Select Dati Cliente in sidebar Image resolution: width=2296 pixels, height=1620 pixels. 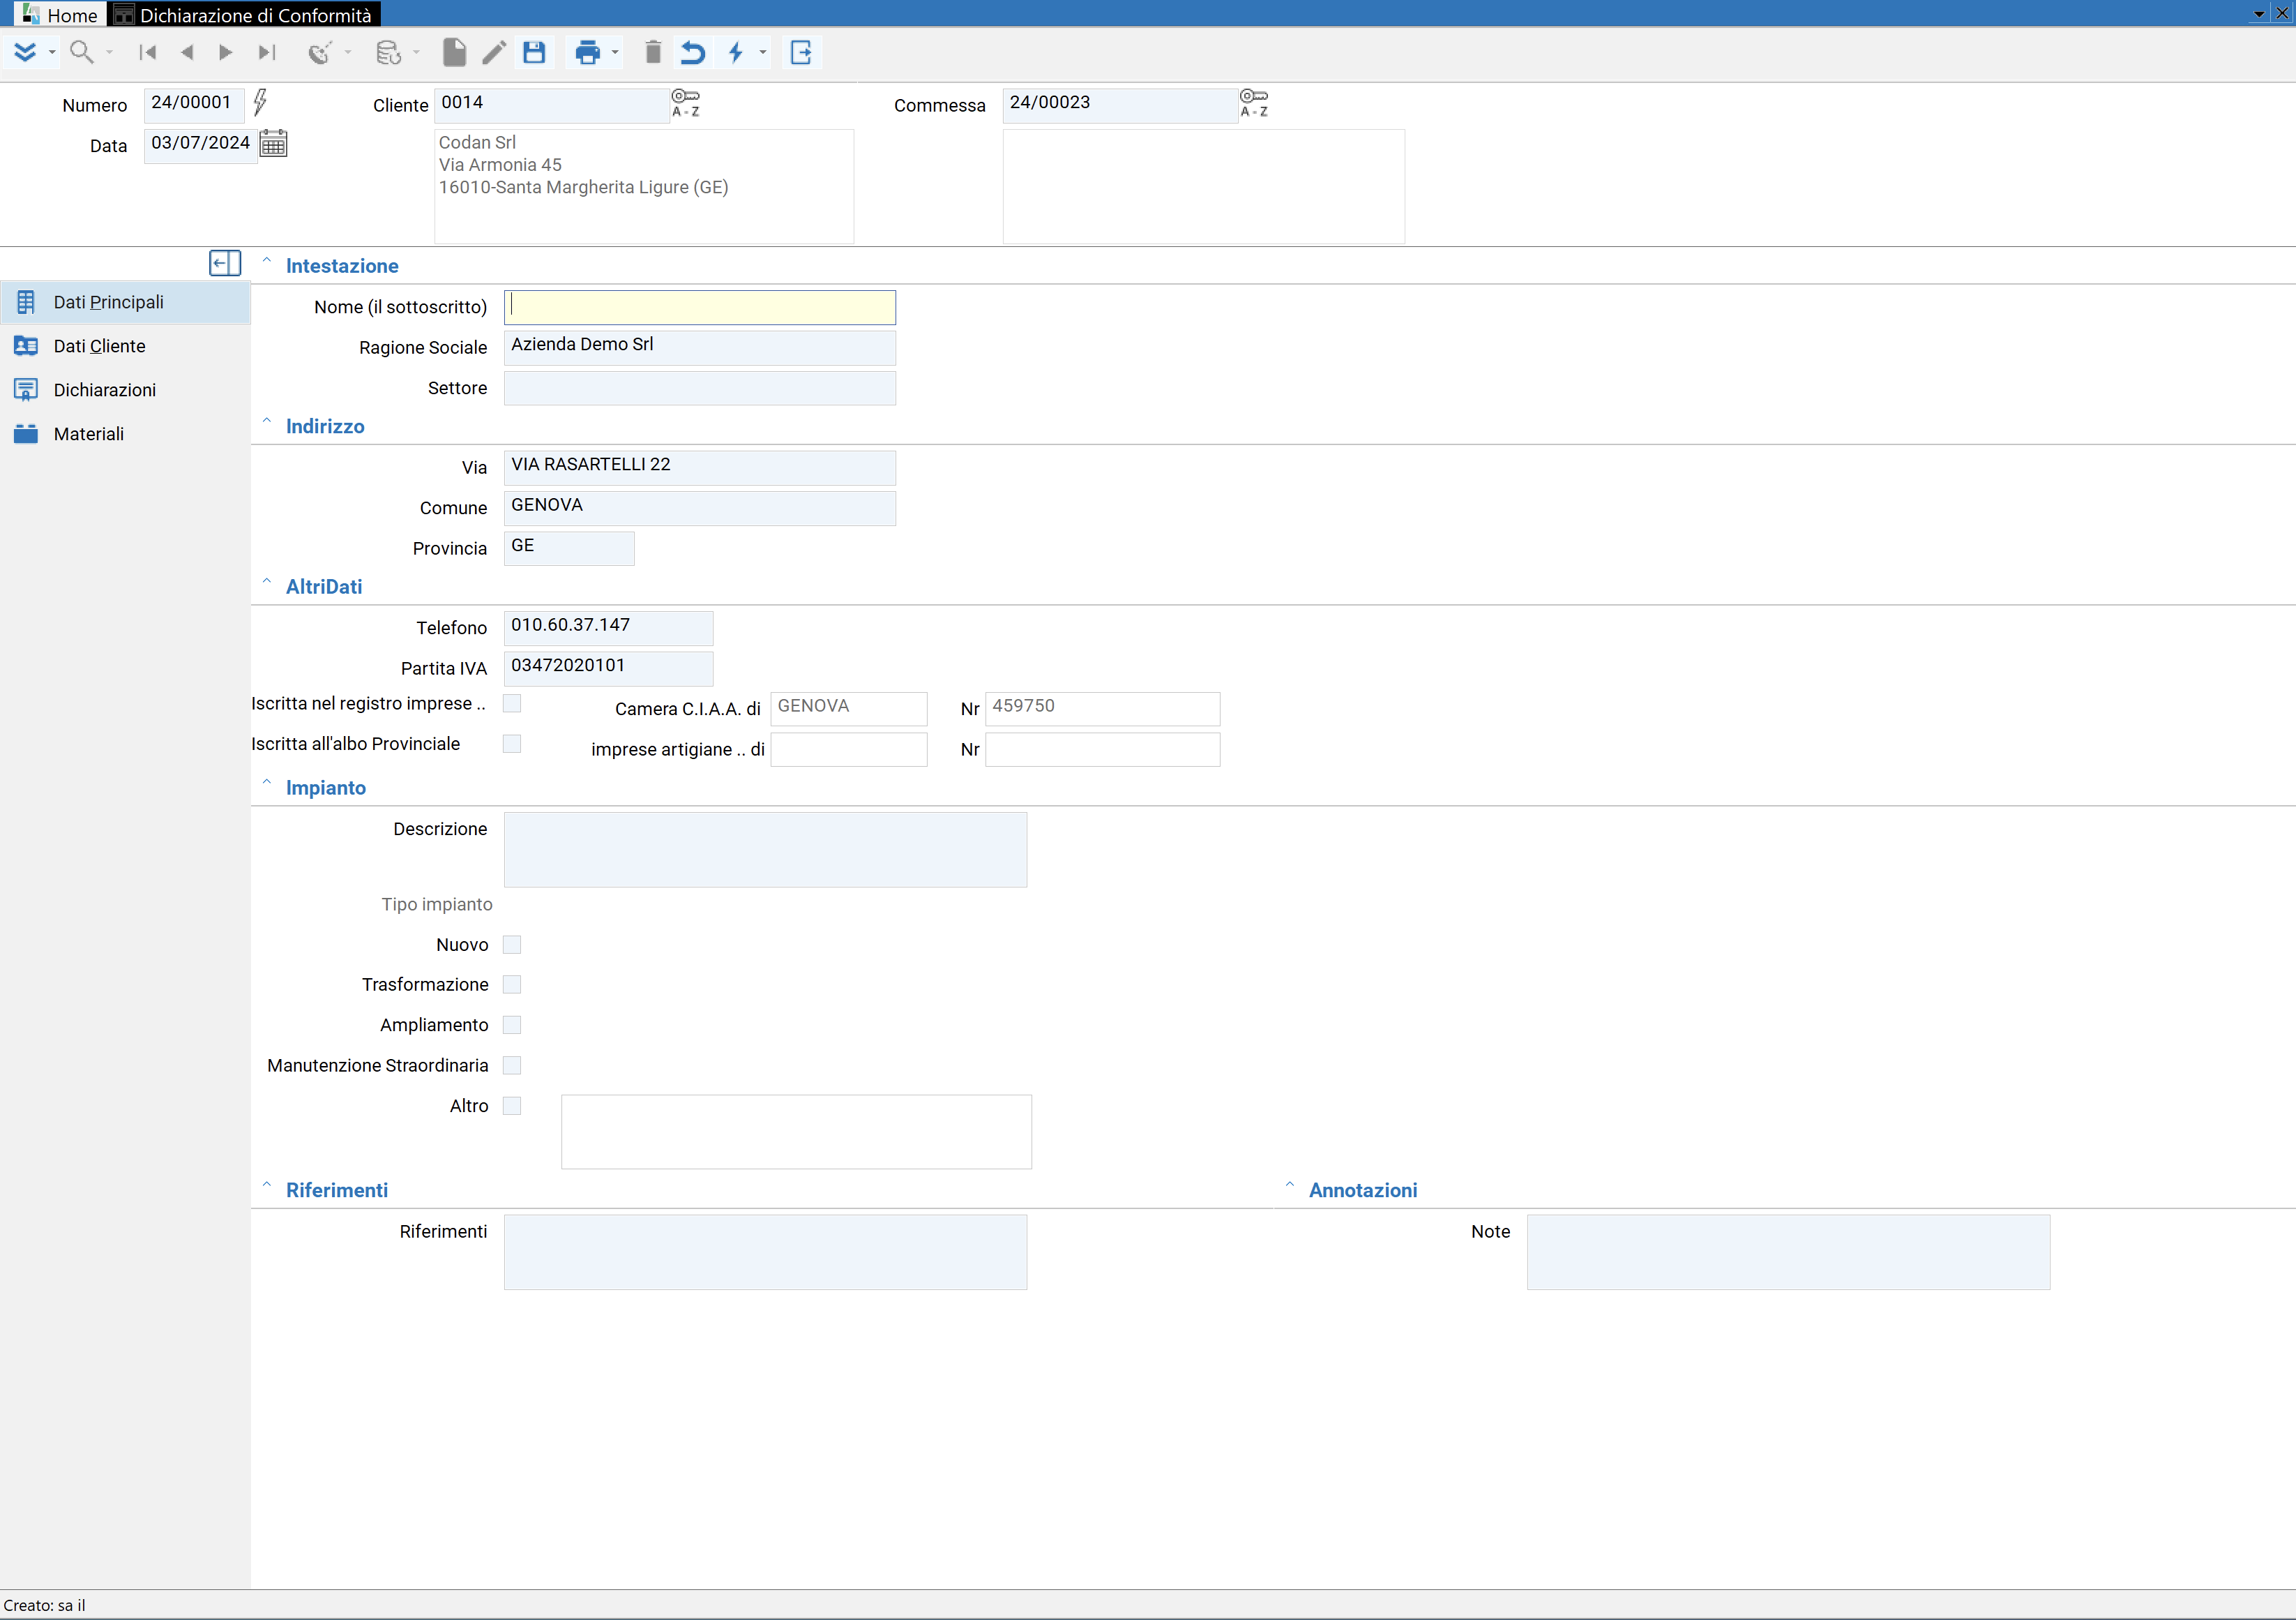tap(125, 346)
